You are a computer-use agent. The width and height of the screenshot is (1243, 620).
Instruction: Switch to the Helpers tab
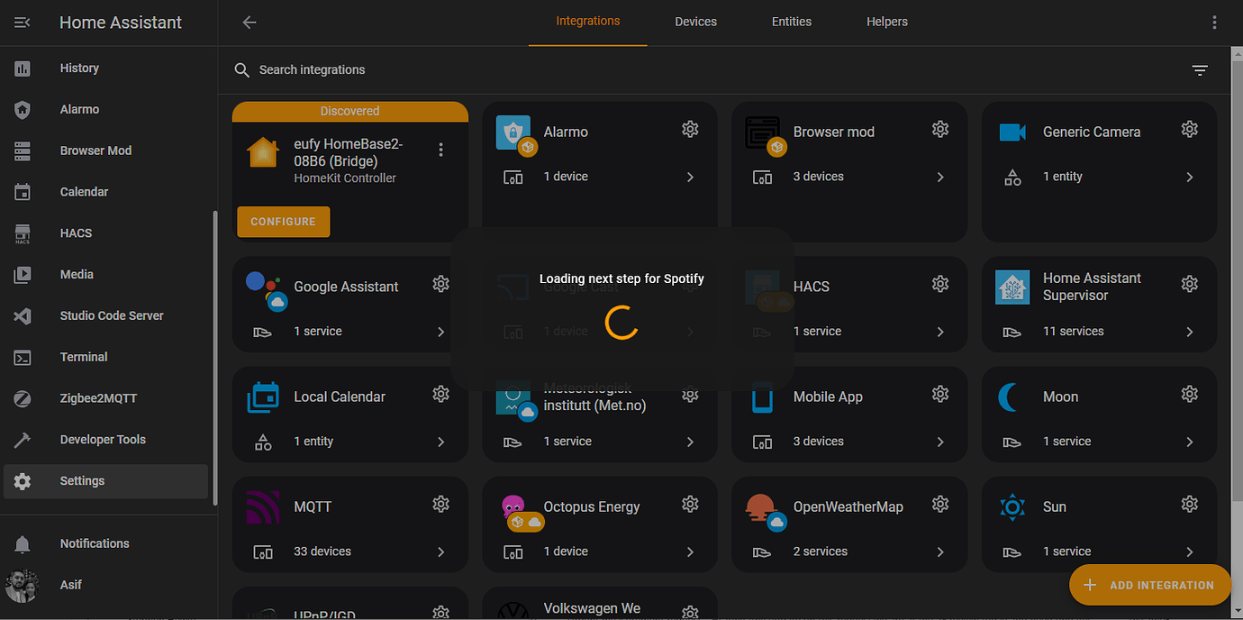coord(887,22)
